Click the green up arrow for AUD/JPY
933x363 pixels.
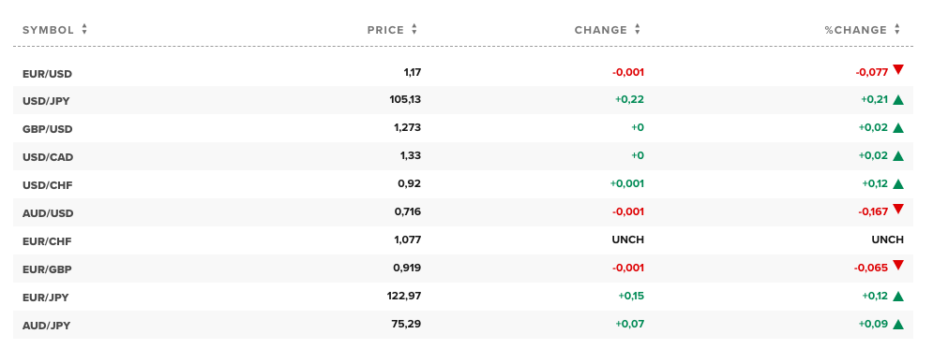[x=898, y=325]
